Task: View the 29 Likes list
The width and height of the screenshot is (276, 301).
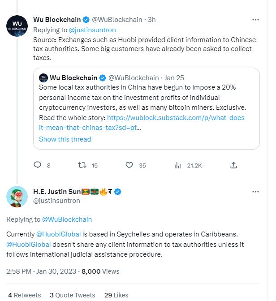Action: (x=116, y=295)
